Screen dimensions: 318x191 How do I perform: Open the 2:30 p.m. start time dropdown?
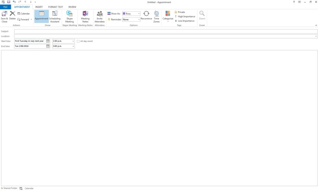[x=73, y=41]
